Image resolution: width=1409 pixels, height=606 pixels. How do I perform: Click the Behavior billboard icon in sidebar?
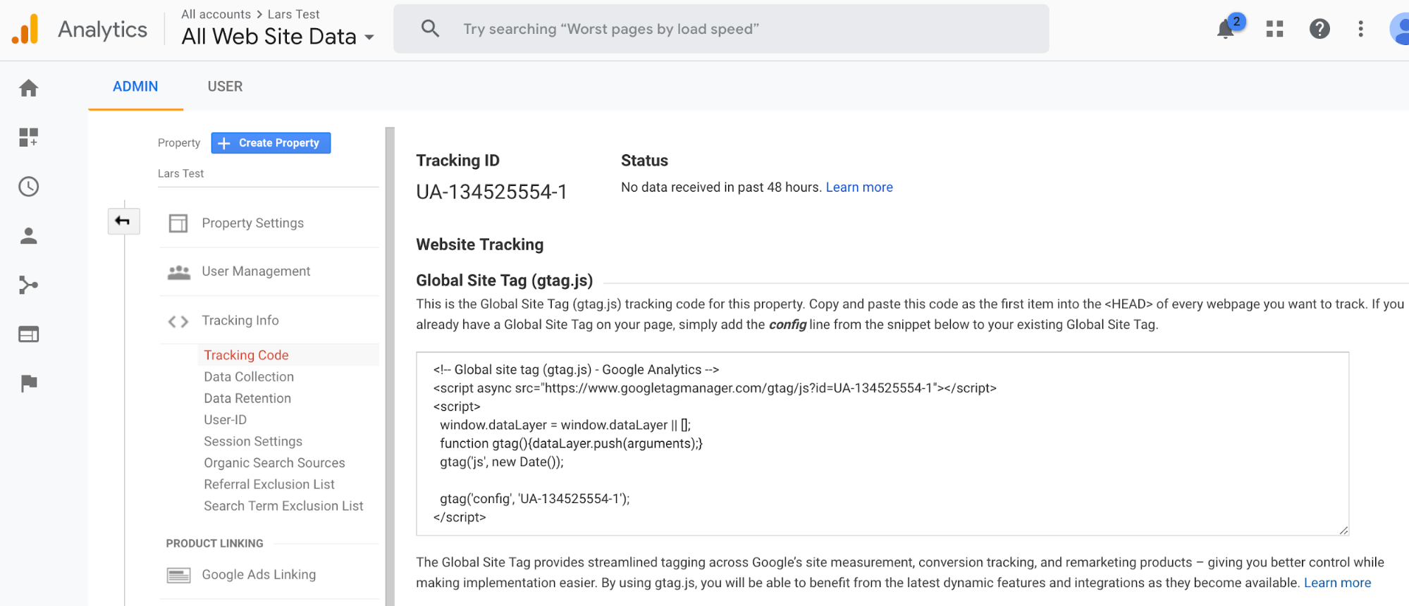click(28, 334)
